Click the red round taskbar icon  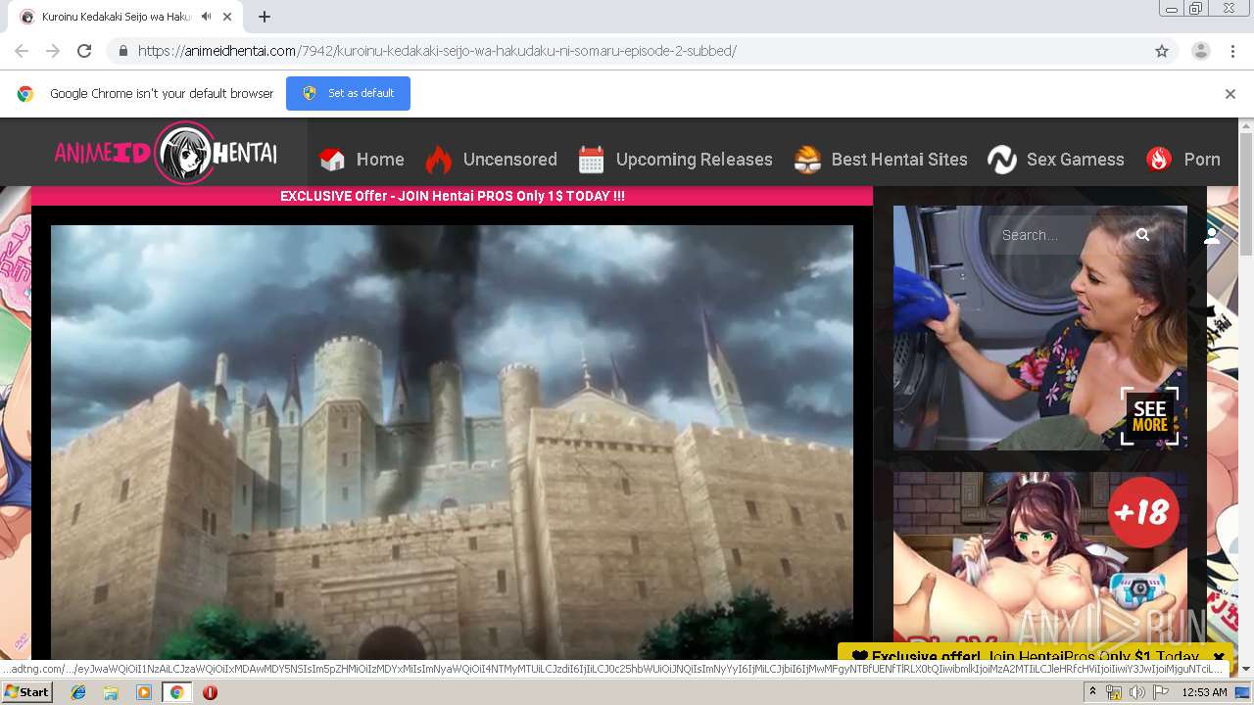click(210, 692)
